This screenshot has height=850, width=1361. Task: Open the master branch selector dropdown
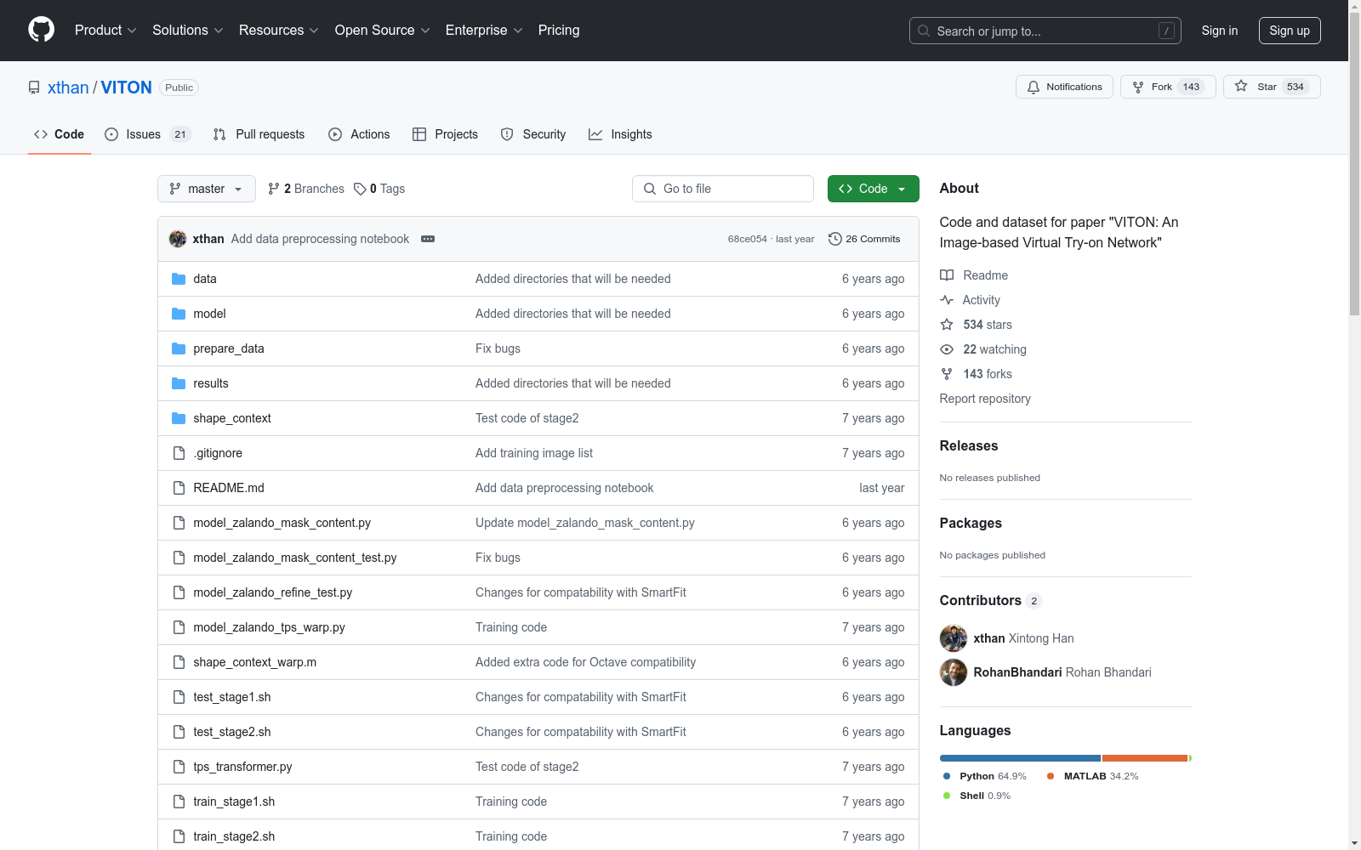pyautogui.click(x=207, y=189)
